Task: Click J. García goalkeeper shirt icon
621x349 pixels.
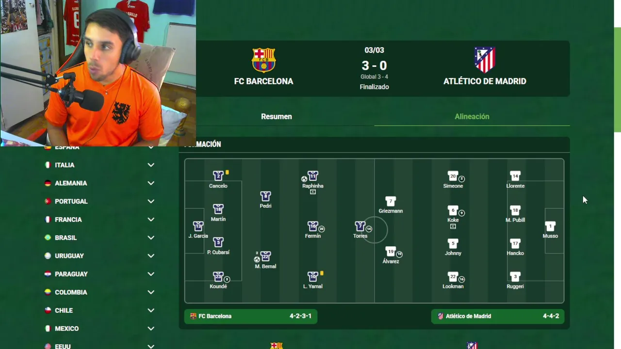Action: click(198, 226)
